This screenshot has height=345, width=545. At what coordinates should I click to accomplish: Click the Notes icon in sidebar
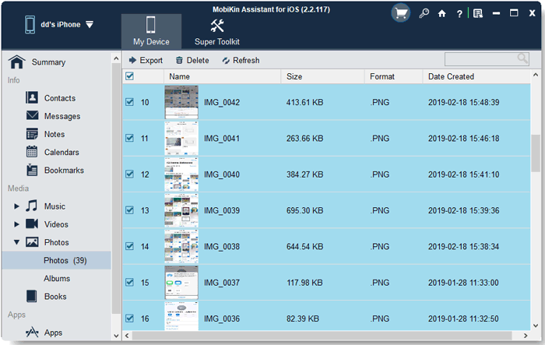click(32, 134)
